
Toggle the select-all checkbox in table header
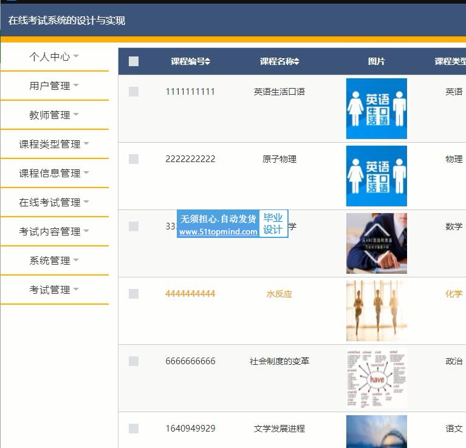134,61
